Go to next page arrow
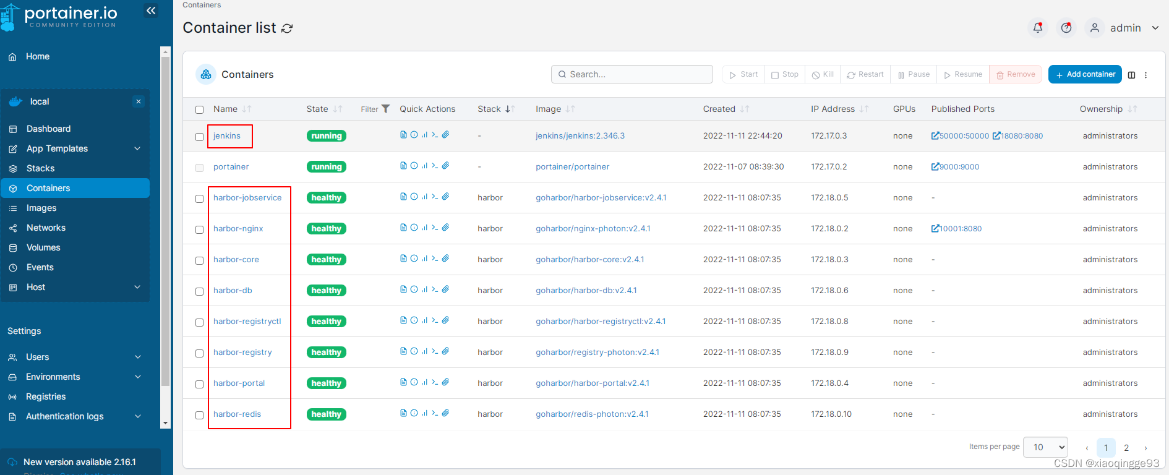Viewport: 1169px width, 475px height. pyautogui.click(x=1145, y=447)
